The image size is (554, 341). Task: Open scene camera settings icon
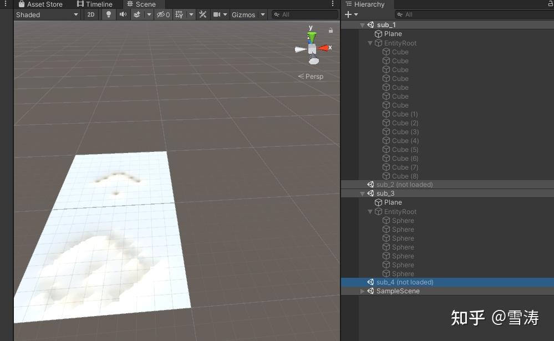(x=217, y=14)
